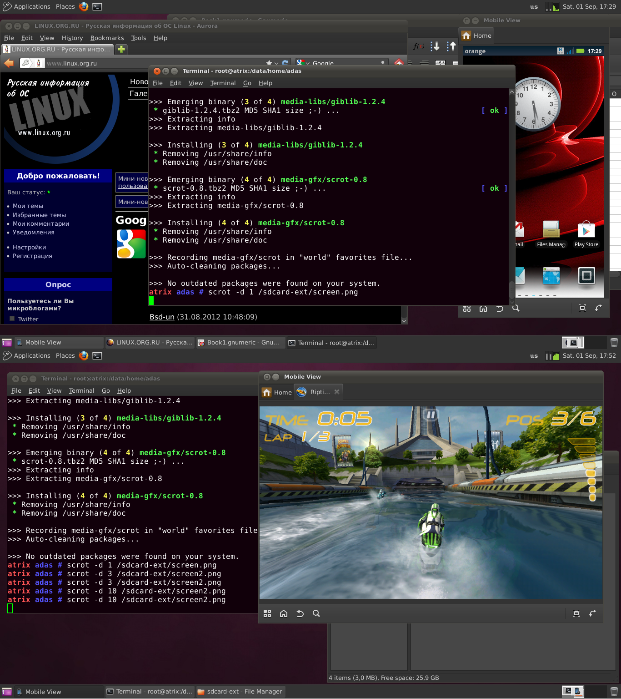This screenshot has height=699, width=621.
Task: Pause the Riptide race
Action: point(431,415)
